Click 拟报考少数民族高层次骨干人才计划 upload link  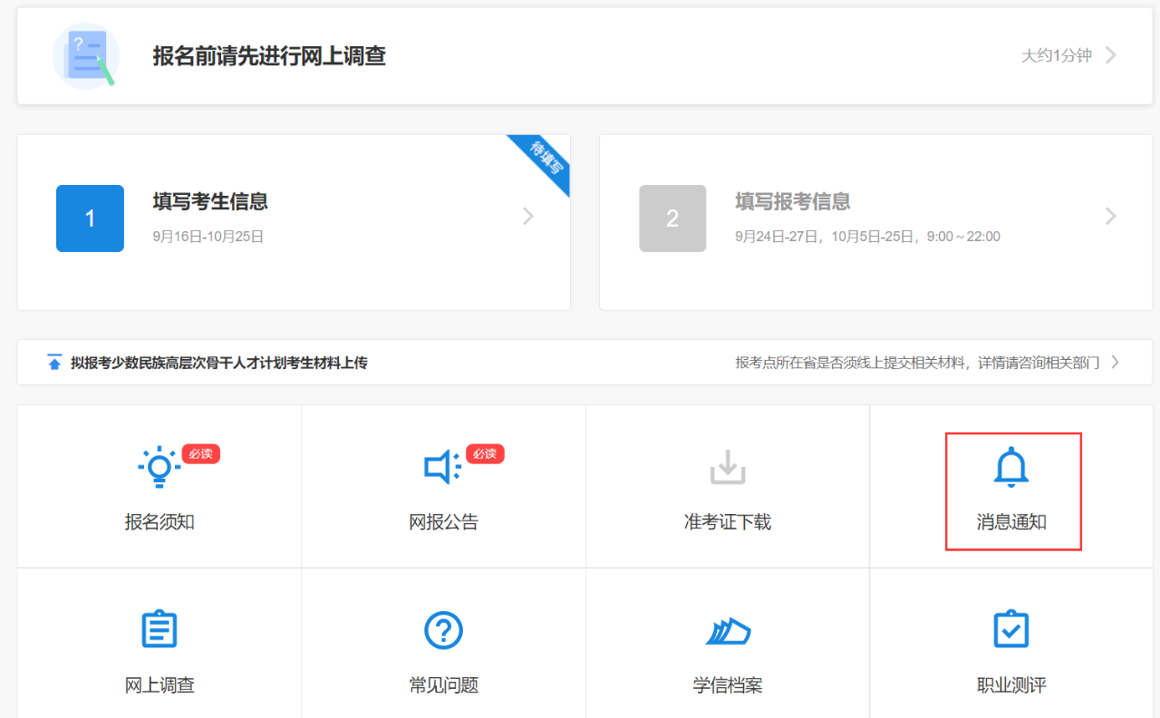219,363
